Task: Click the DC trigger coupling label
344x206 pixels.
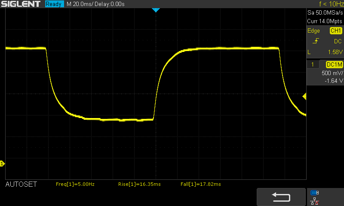Action: (x=338, y=41)
